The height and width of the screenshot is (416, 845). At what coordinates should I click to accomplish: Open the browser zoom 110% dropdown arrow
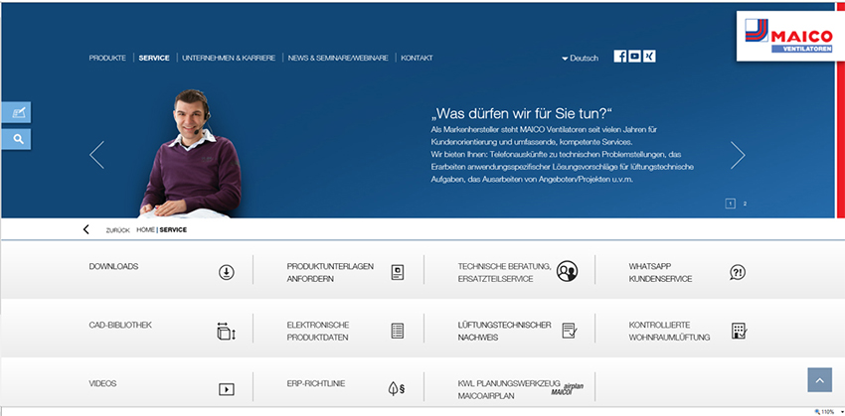pyautogui.click(x=841, y=412)
